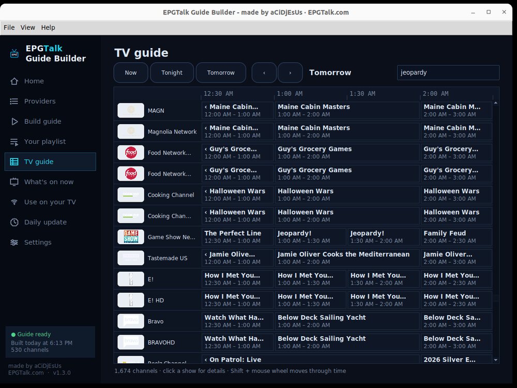Go to the Home page
517x388 pixels.
[x=51, y=81]
